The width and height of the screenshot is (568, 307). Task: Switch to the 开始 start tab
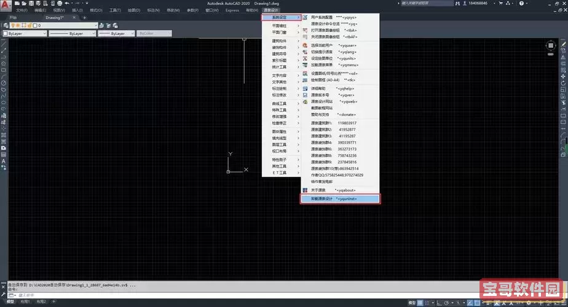point(13,17)
